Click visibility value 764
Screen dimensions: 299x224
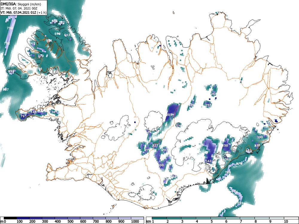tap(228, 172)
